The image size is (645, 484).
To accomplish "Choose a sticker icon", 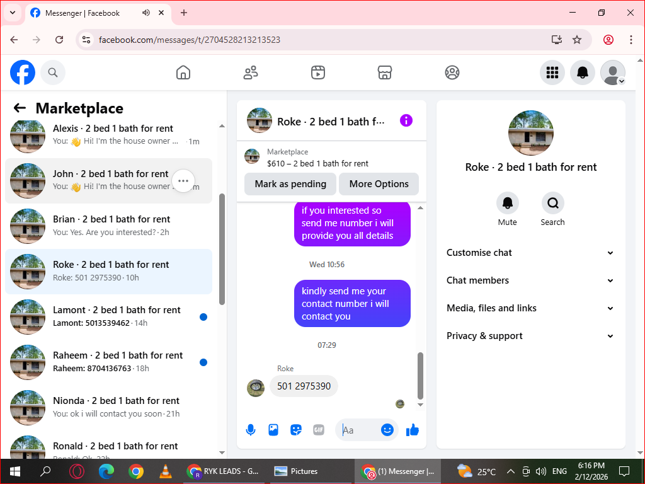I will point(296,430).
